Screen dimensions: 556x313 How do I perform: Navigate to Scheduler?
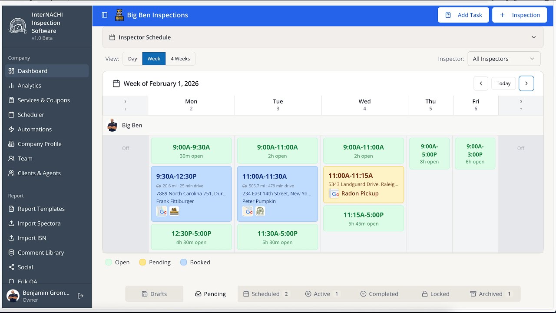pyautogui.click(x=47, y=115)
